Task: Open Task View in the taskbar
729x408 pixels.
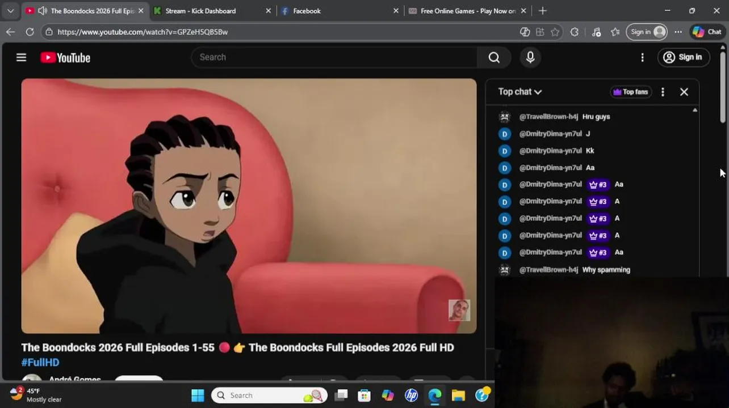Action: click(341, 396)
